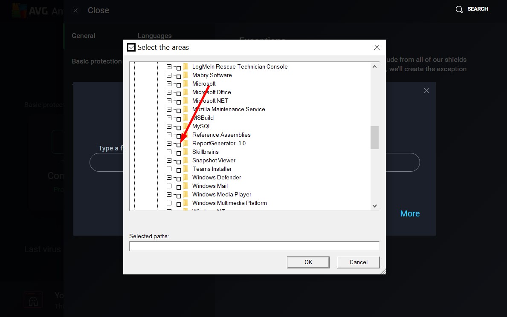Viewport: 507px width, 317px height.
Task: Select the Languages settings item
Action: pos(154,35)
